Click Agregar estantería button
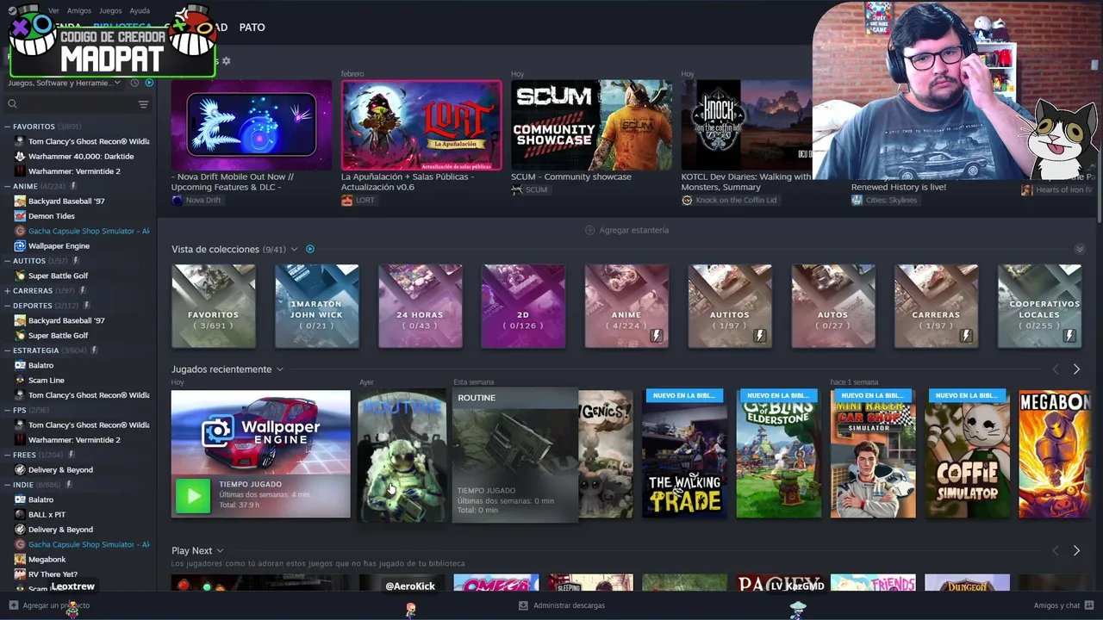 [x=627, y=230]
